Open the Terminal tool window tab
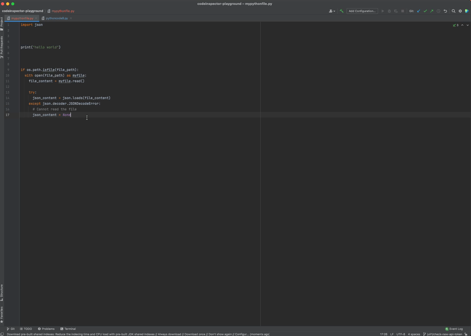The image size is (471, 336). [x=68, y=329]
